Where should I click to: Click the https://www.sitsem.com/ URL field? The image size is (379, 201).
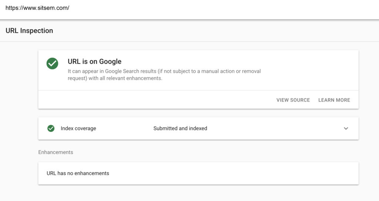click(x=189, y=8)
